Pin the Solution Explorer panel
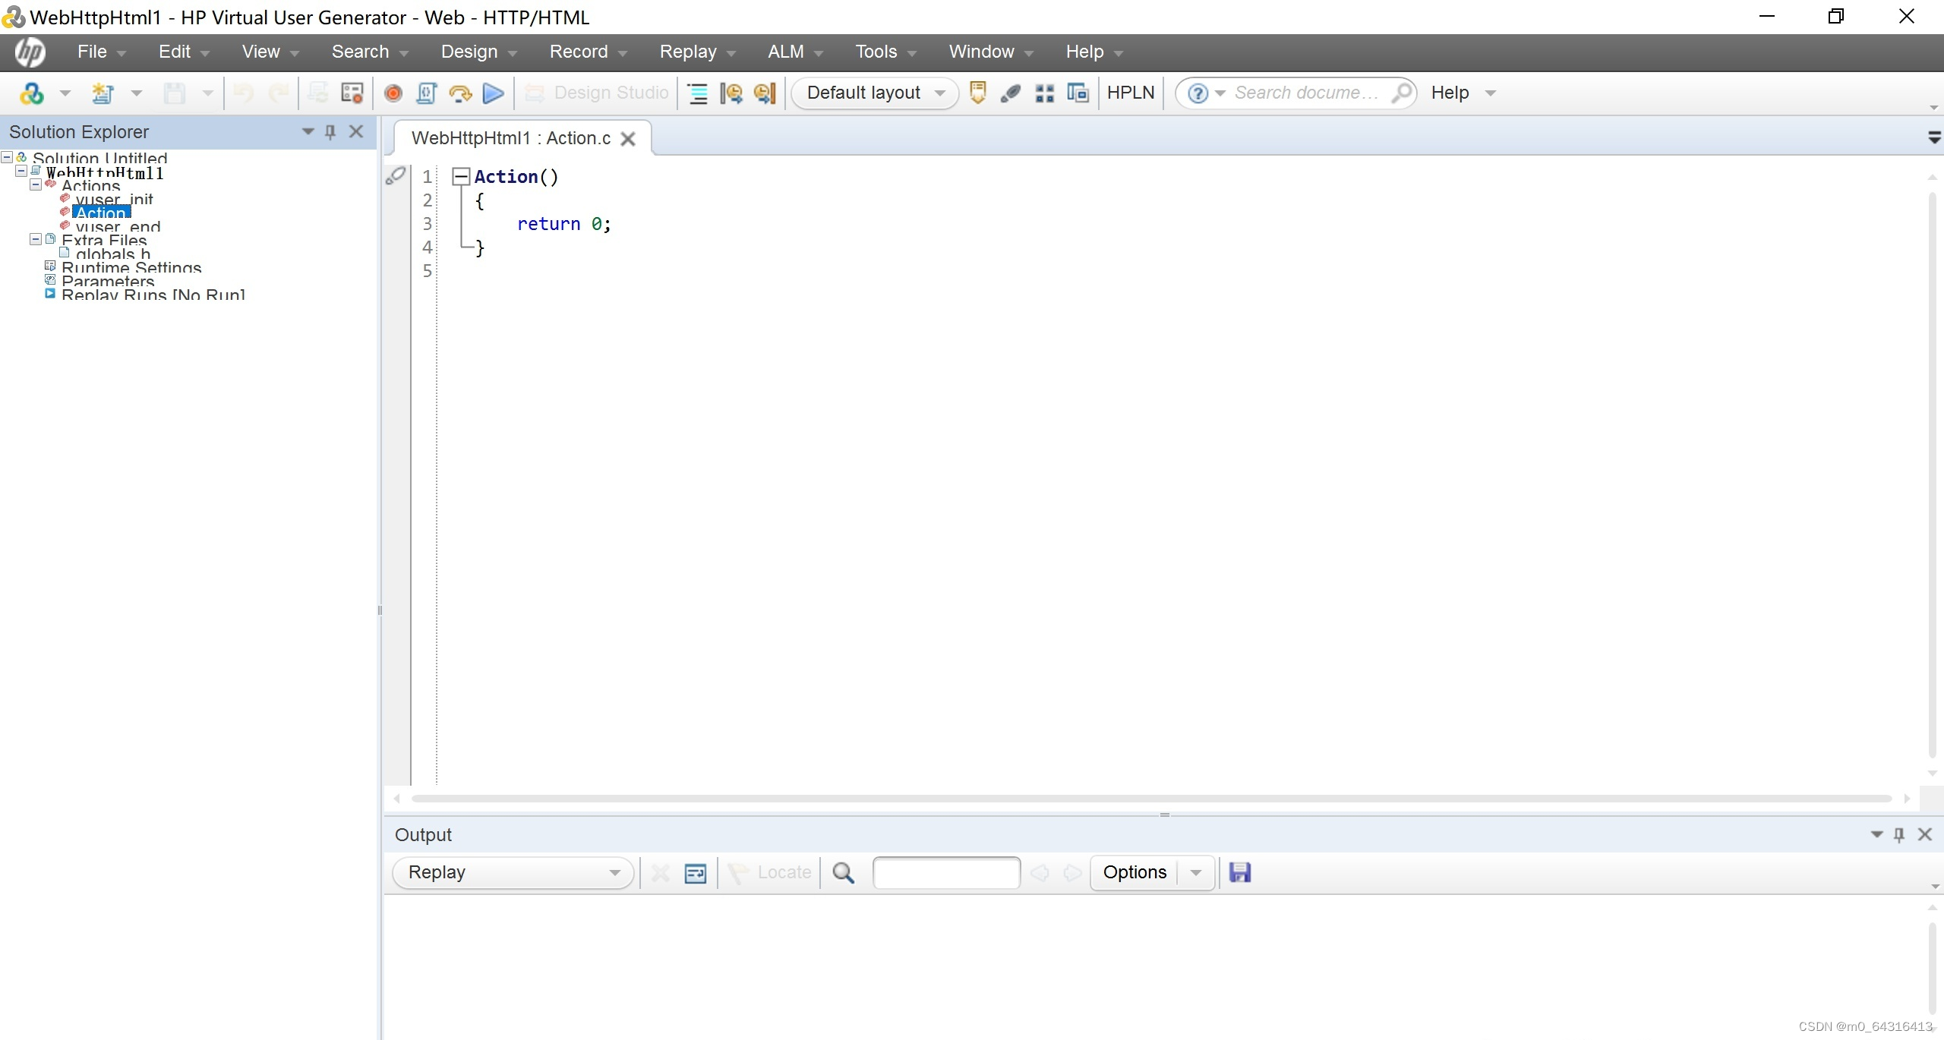The width and height of the screenshot is (1944, 1040). (330, 131)
